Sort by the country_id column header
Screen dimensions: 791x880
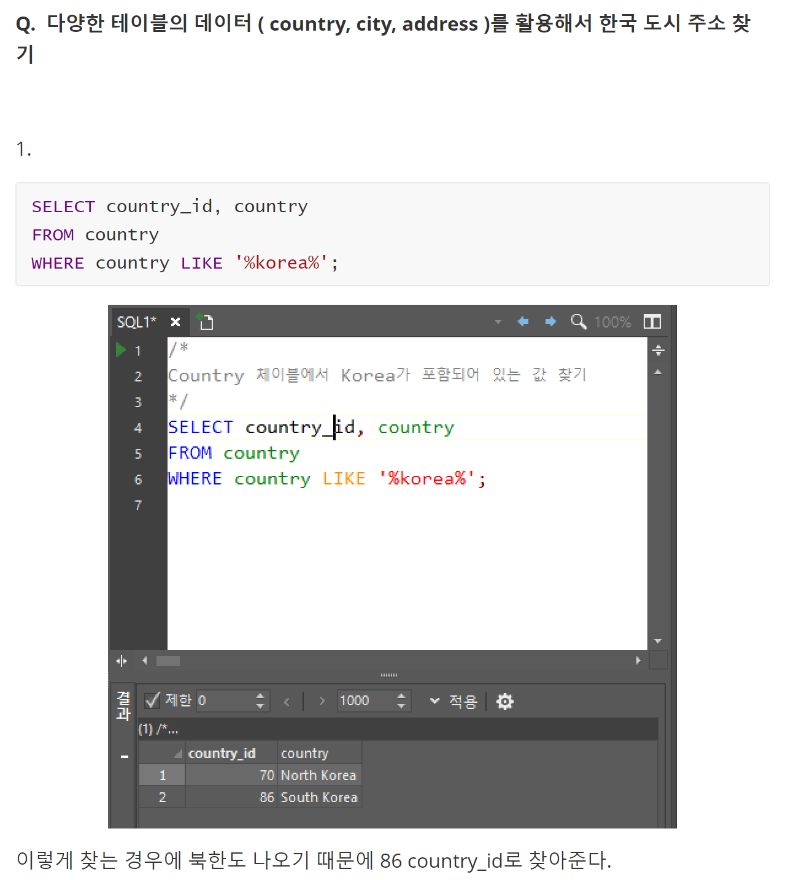(231, 753)
